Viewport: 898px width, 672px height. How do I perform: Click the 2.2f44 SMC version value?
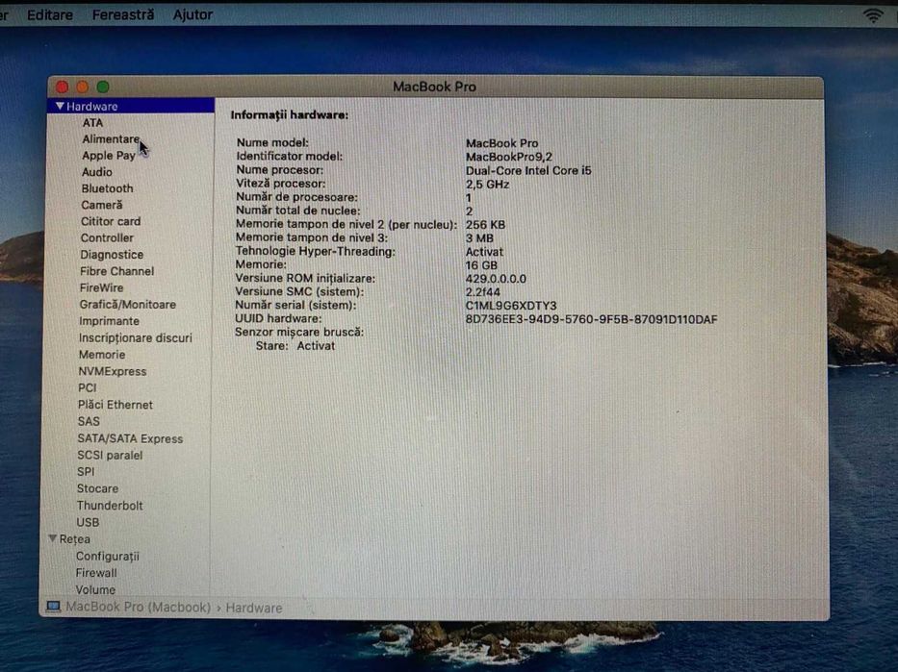tap(482, 291)
